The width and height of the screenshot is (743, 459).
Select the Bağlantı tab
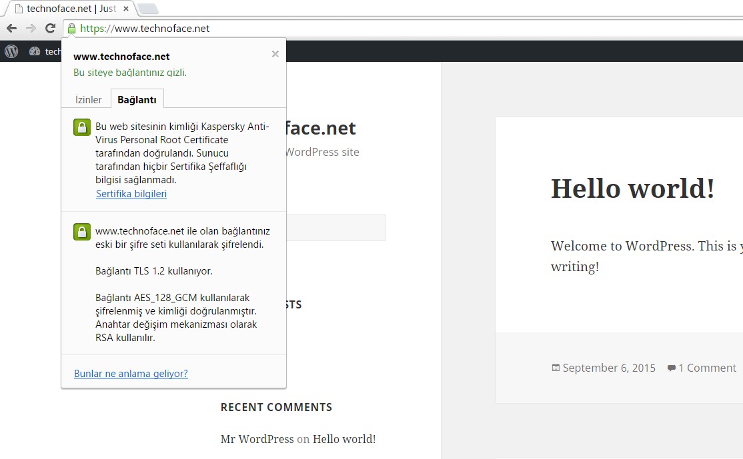tap(137, 99)
